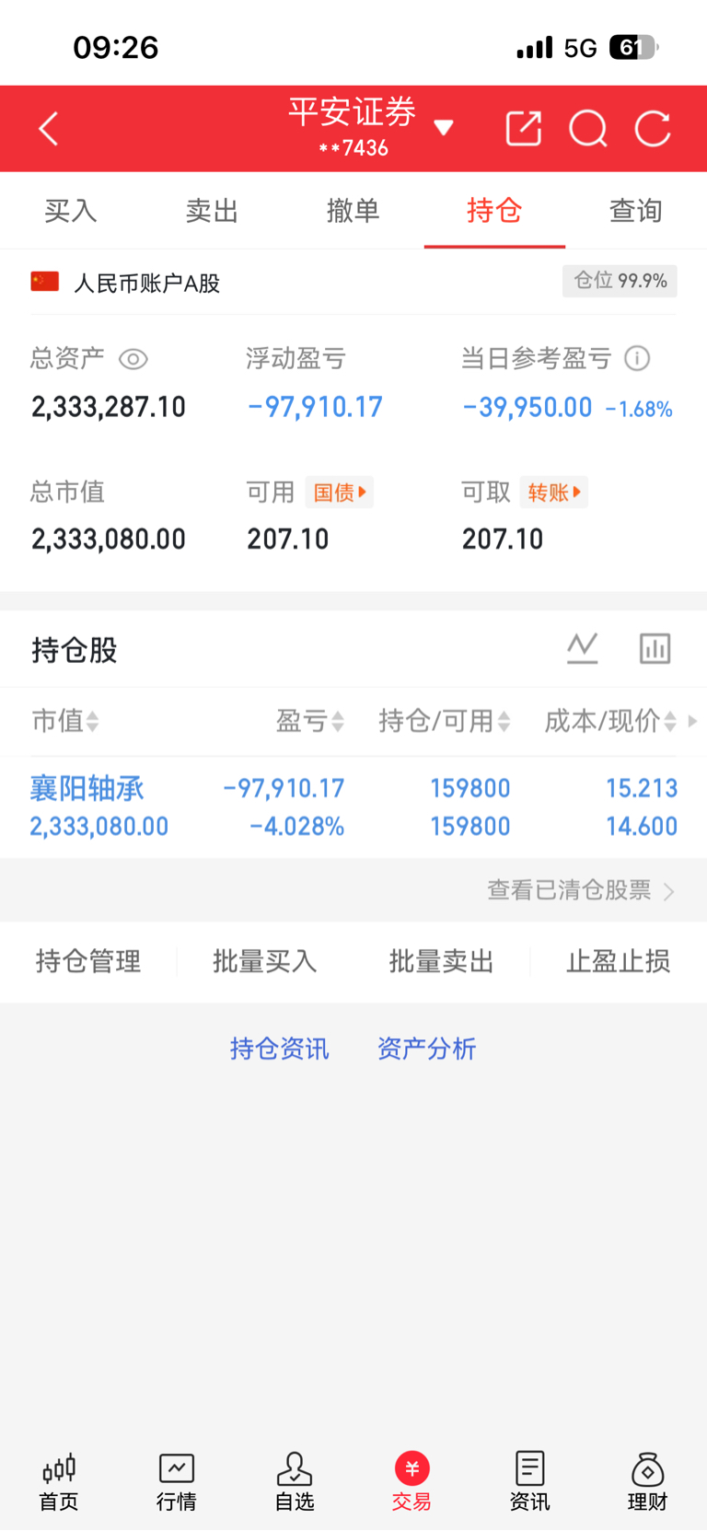Tap daily loss value -39,950.00

click(x=527, y=407)
